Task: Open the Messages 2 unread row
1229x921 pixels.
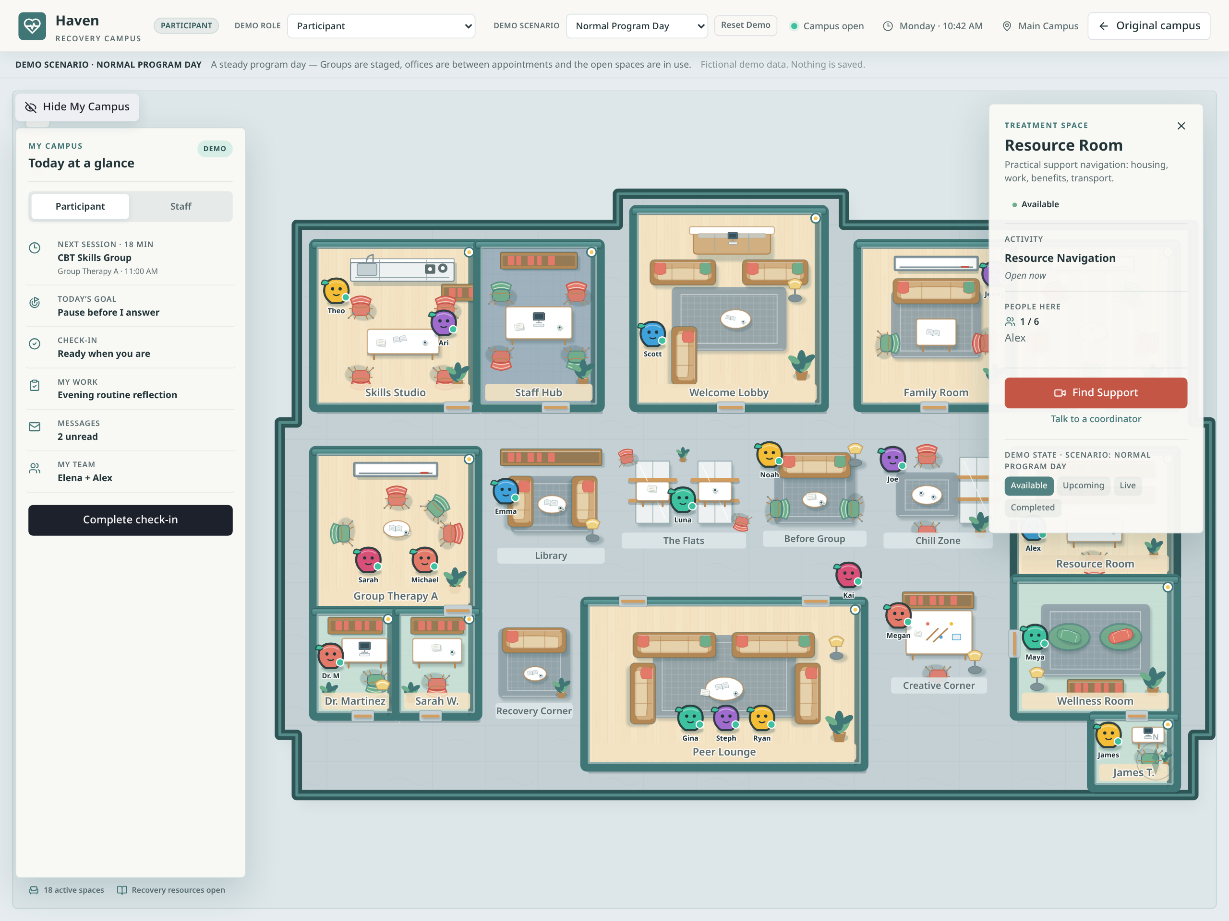Action: [131, 430]
